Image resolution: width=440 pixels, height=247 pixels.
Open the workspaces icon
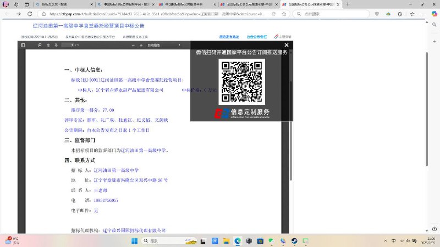tap(16, 4)
